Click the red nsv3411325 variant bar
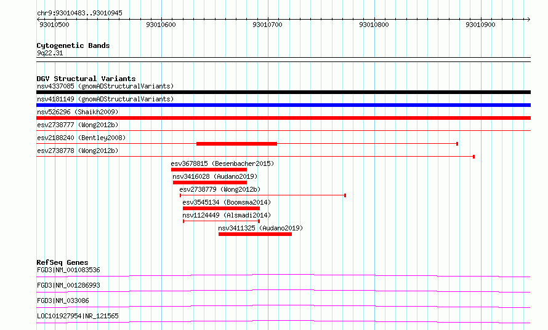This screenshot has width=548, height=330. pos(255,234)
